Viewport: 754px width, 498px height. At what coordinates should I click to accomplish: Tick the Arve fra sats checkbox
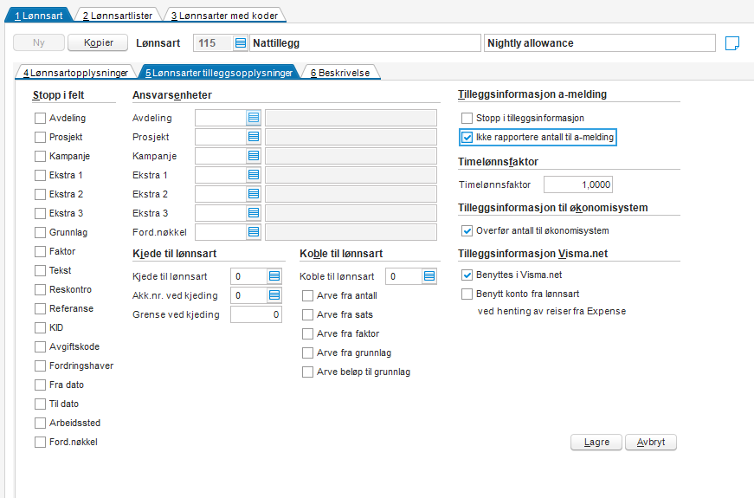[307, 314]
